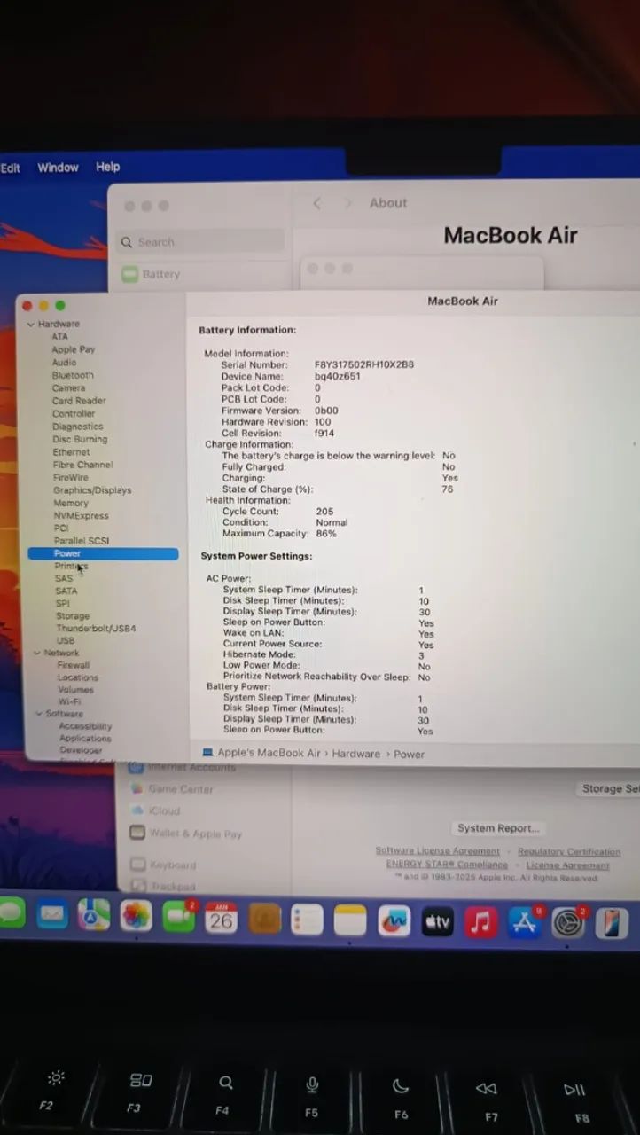This screenshot has height=1135, width=640.
Task: Open the Help menu
Action: [x=107, y=167]
